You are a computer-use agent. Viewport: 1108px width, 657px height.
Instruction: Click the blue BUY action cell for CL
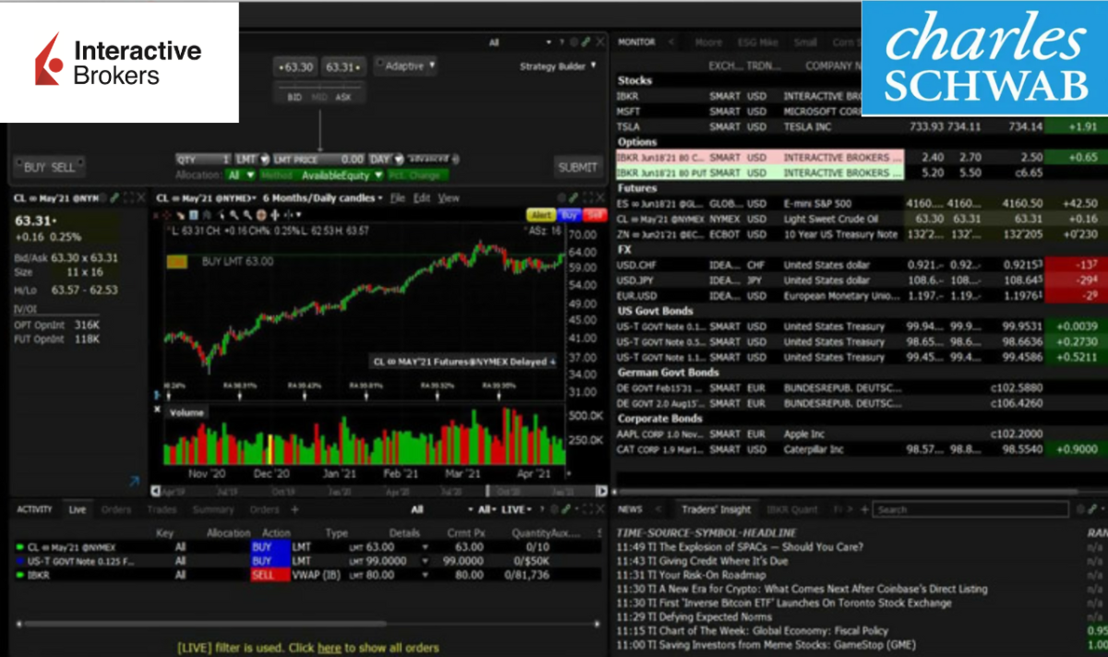(271, 547)
